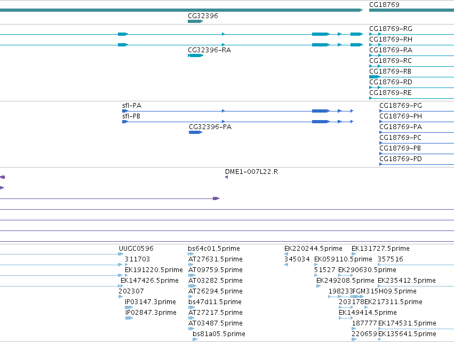This screenshot has width=454, height=342.
Task: Select the IP03147.3prime EST
Action: (x=150, y=302)
